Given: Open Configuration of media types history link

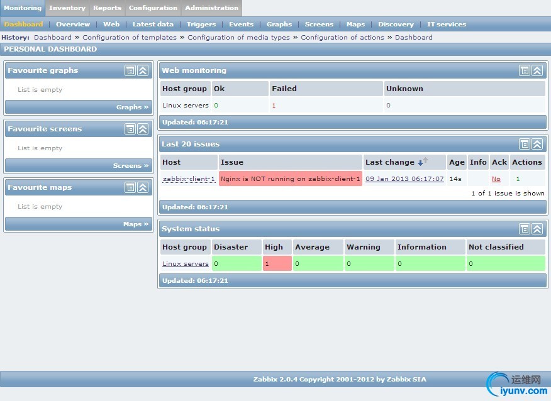Looking at the screenshot, I should pyautogui.click(x=238, y=37).
